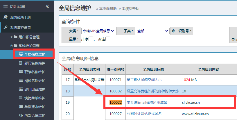Open 系统帮助手册 book icon
Image resolution: width=237 pixels, height=120 pixels.
[x=6, y=17]
